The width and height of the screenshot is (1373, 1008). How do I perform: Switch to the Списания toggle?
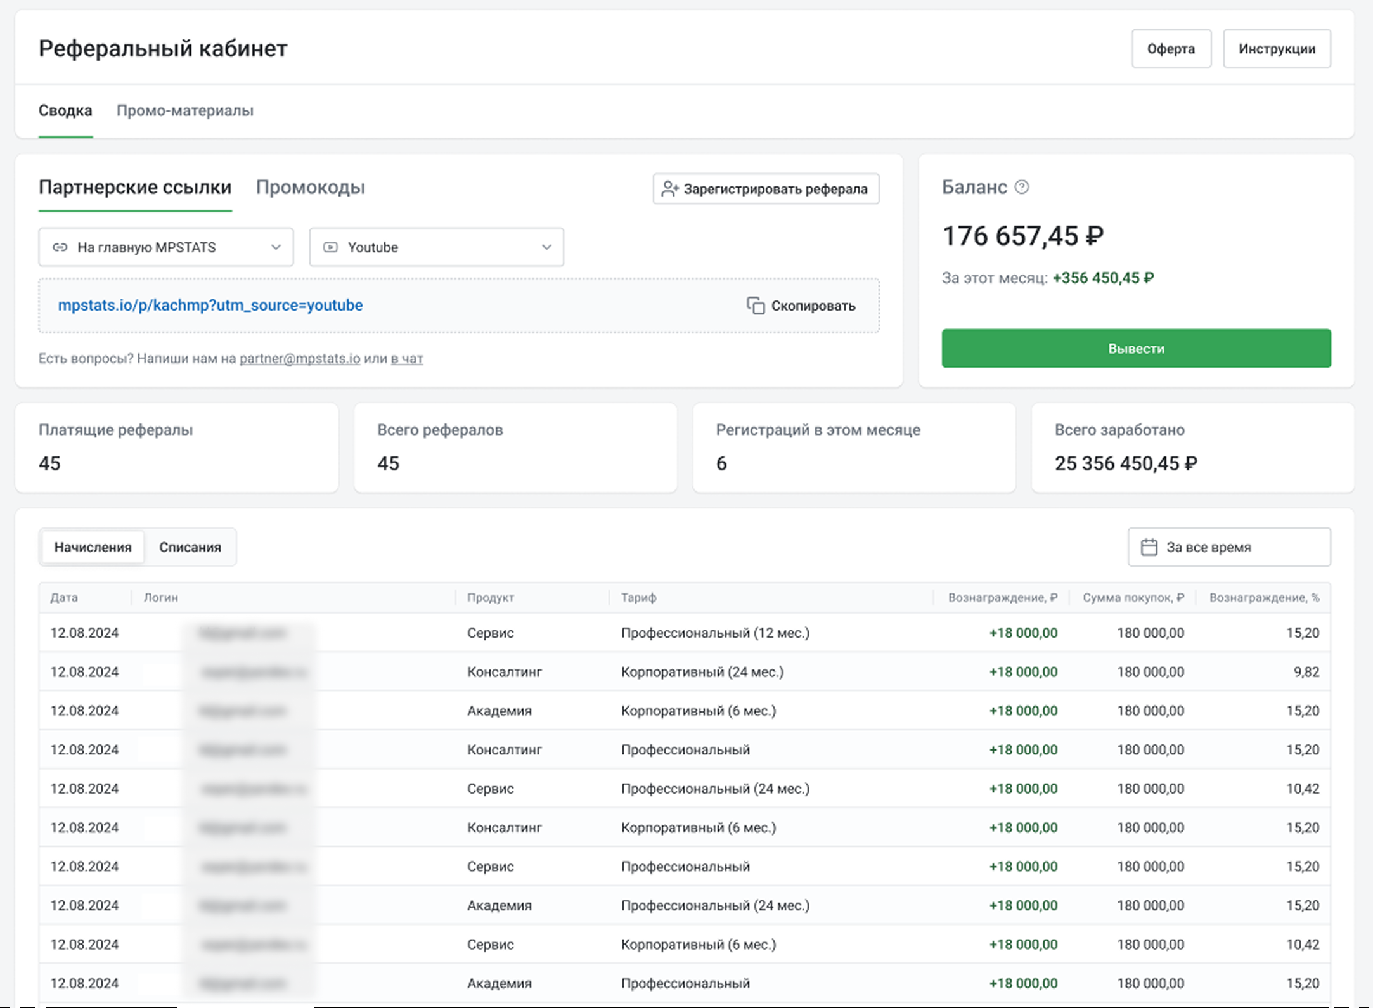coord(190,547)
